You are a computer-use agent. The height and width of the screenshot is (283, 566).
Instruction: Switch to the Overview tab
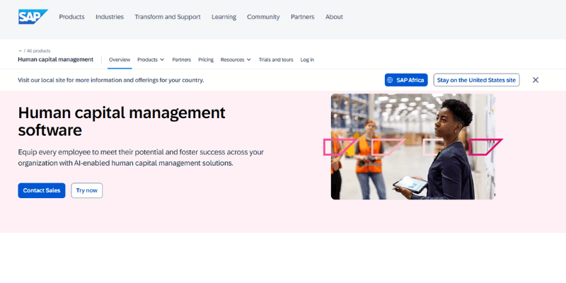pos(120,60)
